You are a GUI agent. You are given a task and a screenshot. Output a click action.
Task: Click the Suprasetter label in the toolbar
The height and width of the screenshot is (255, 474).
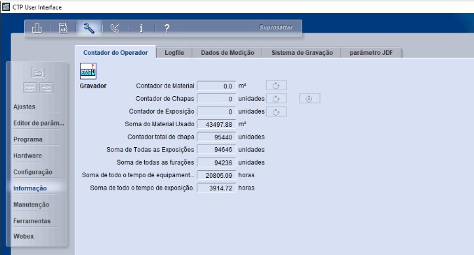[x=276, y=27]
